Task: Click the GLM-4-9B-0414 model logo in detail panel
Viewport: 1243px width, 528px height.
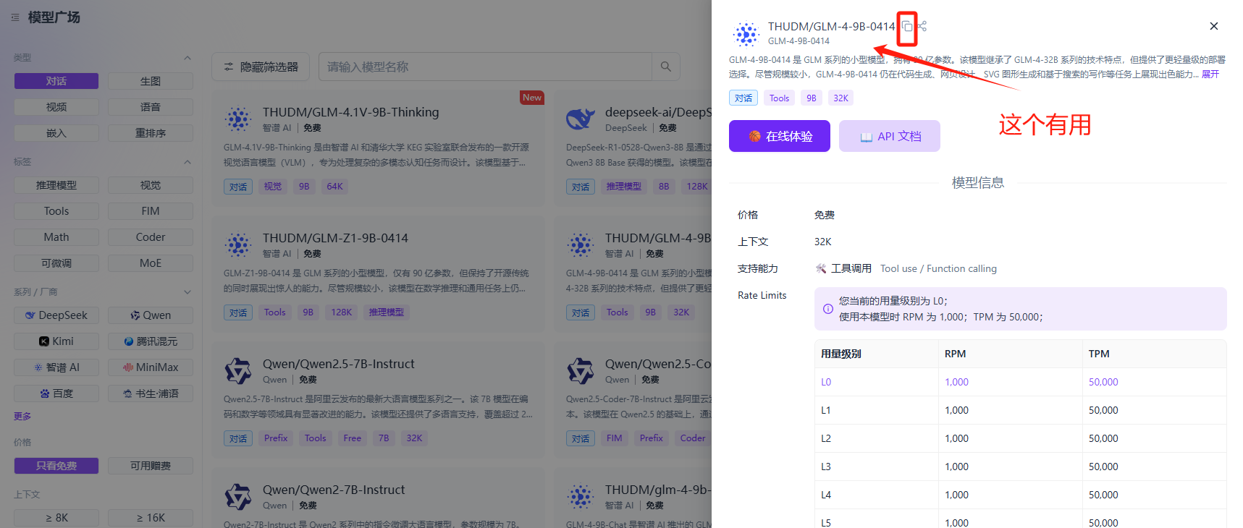Action: pos(746,34)
